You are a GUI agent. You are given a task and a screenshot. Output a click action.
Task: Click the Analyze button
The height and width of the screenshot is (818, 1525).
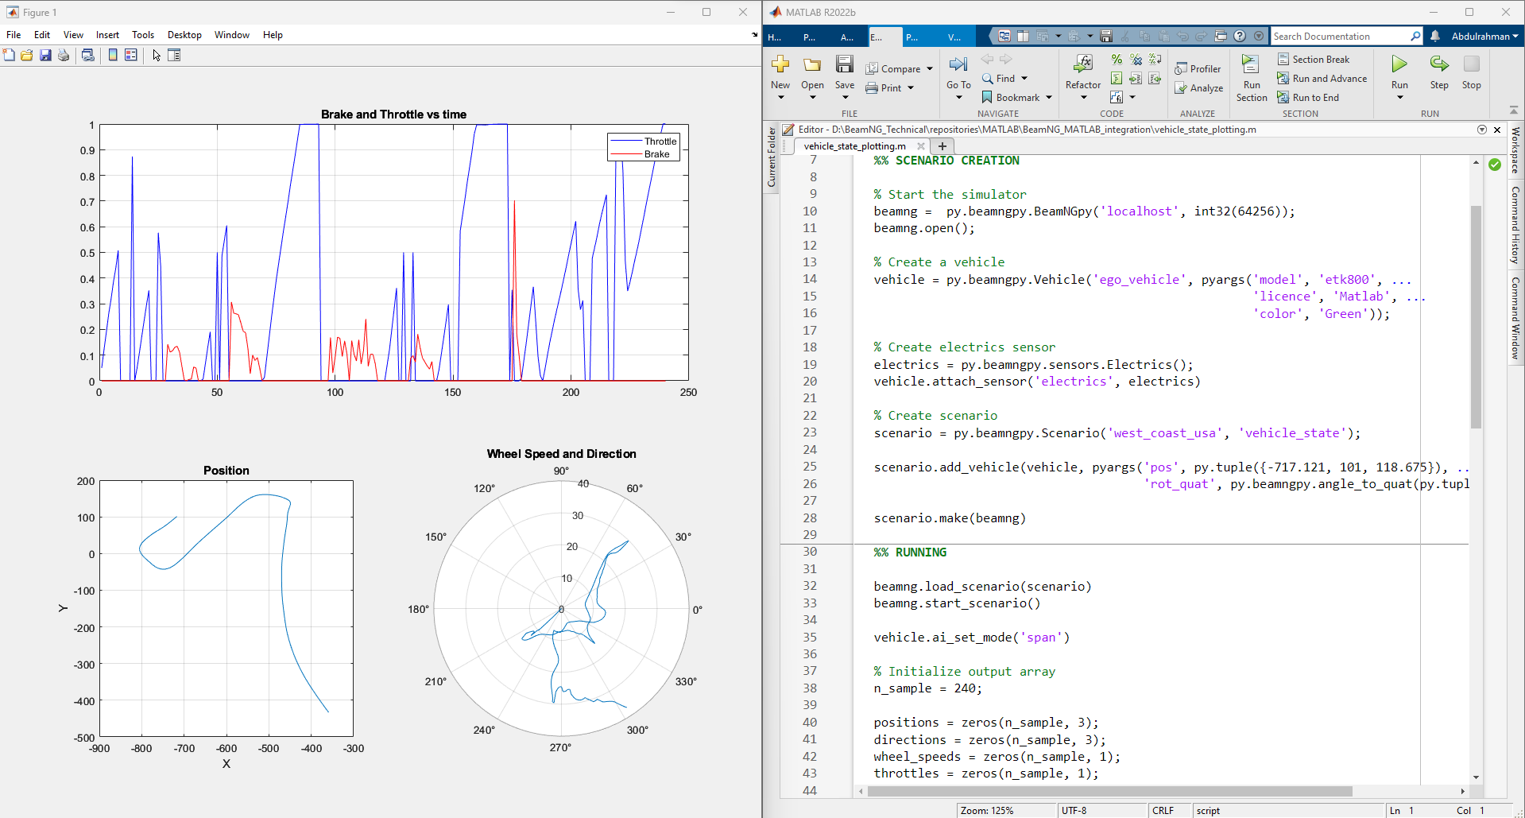(1199, 88)
